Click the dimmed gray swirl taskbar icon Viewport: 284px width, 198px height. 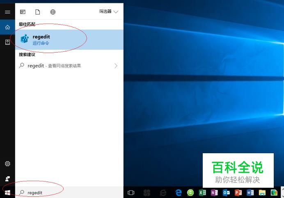coord(147,193)
